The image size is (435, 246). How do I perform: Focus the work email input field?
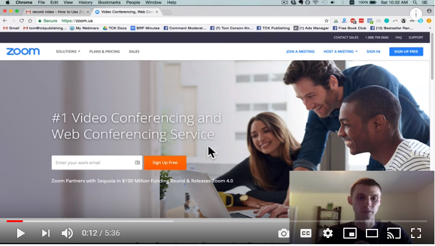point(97,163)
